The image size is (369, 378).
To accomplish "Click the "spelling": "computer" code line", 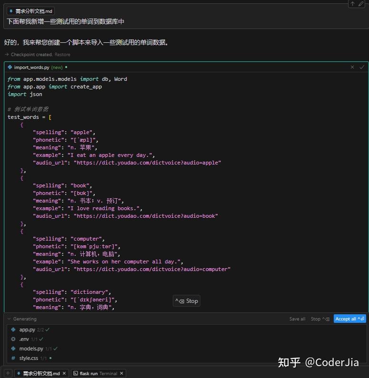I will pyautogui.click(x=69, y=239).
